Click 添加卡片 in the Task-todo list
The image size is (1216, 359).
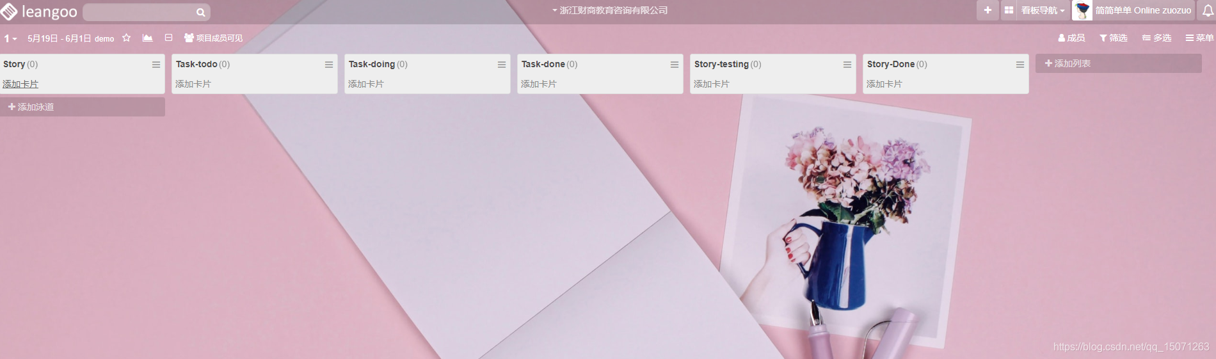point(193,84)
